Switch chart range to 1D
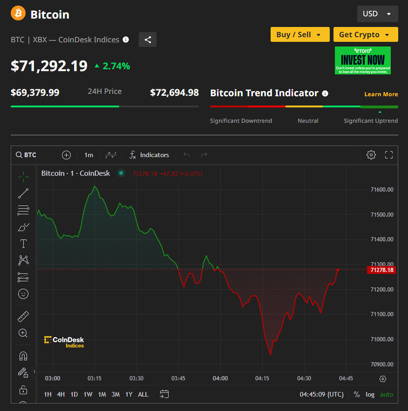This screenshot has width=408, height=411. tap(74, 394)
